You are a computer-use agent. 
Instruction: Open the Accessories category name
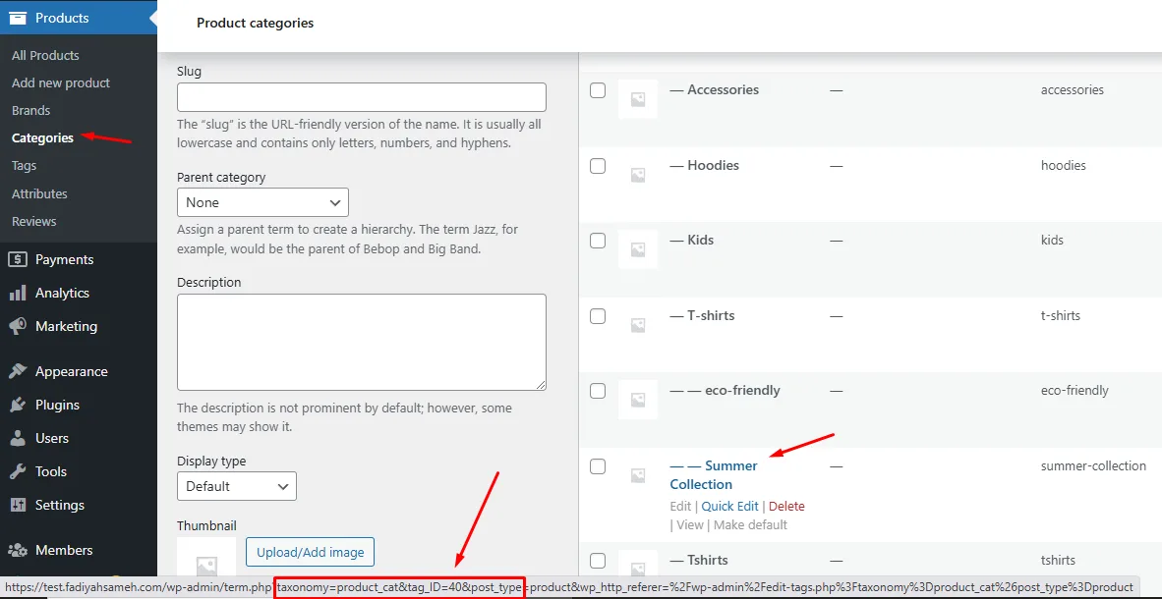tap(715, 90)
